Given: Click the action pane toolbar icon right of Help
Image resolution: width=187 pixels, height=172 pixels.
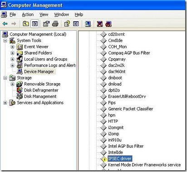Looking at the screenshot, I should (x=76, y=24).
